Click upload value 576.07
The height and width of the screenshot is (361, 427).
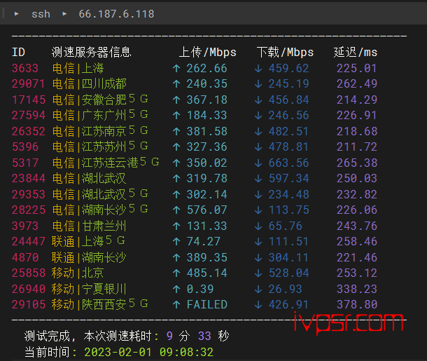pos(206,210)
